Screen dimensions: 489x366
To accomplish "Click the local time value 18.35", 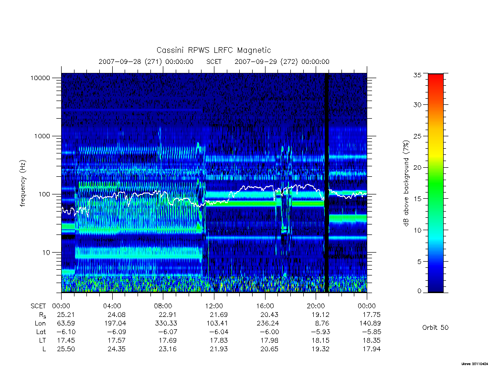I will 372,340.
